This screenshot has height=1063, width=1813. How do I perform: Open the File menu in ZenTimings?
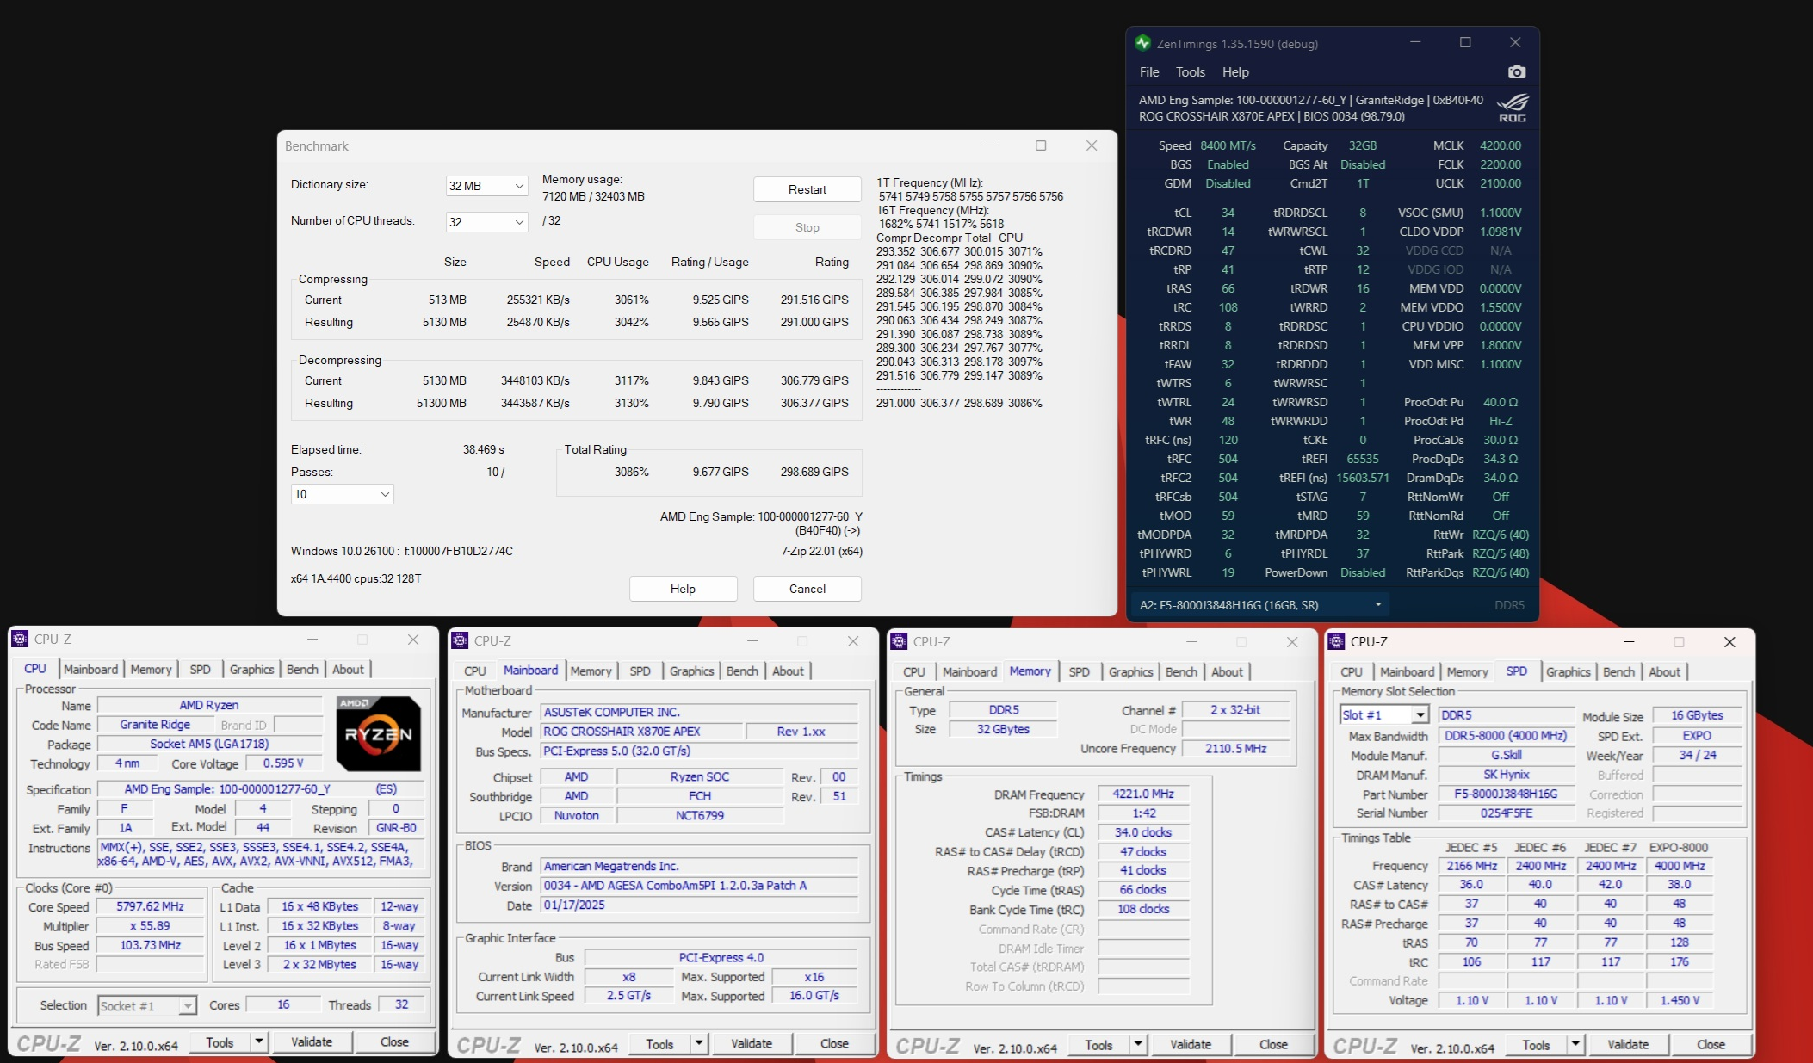click(1149, 72)
